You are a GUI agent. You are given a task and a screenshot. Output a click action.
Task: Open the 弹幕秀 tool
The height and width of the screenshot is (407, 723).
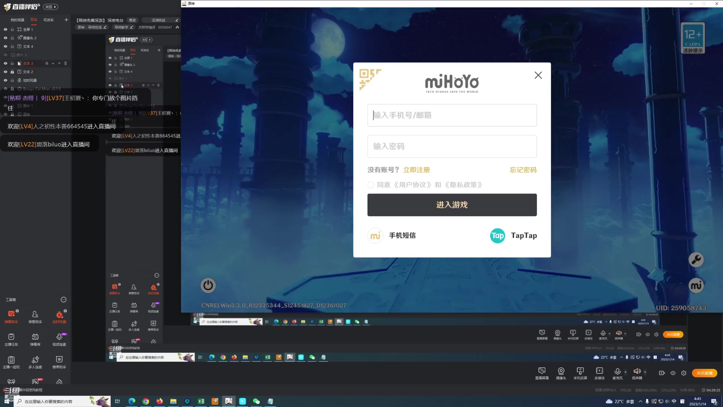(35, 339)
